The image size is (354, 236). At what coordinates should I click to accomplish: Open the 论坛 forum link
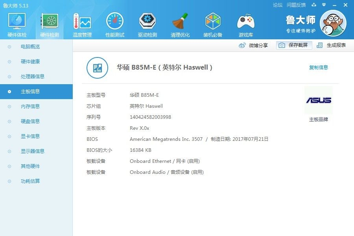pyautogui.click(x=278, y=5)
